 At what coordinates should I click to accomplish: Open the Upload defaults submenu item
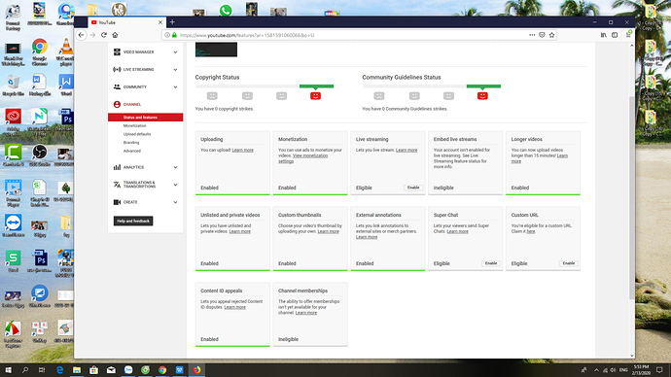[x=137, y=134]
